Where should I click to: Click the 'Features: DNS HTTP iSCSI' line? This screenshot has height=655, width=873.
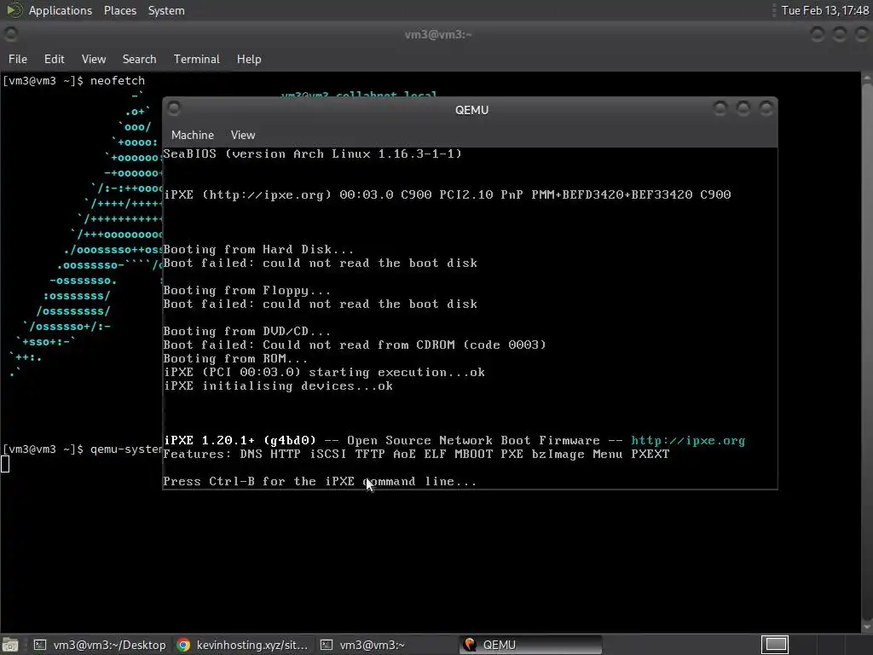[416, 455]
